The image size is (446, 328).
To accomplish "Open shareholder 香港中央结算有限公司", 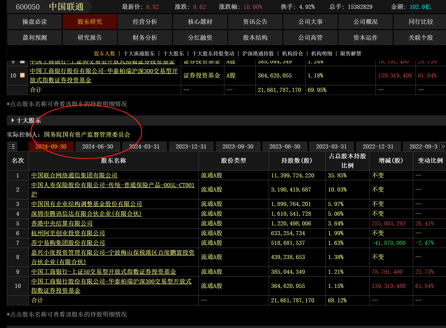I will click(62, 223).
